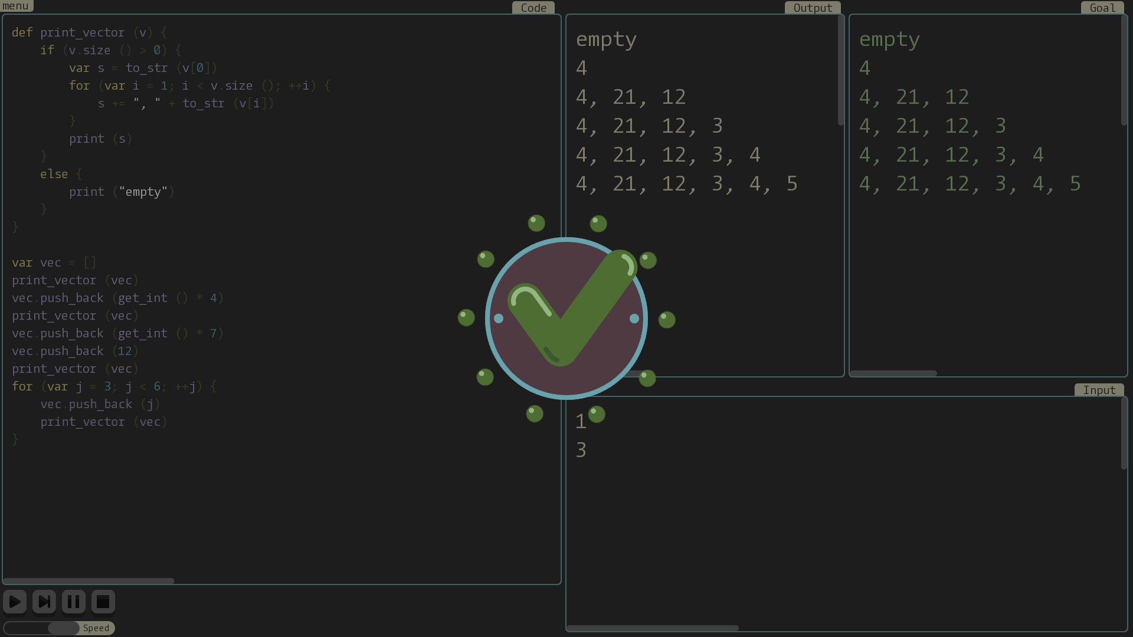Click the input value 3

coord(581,450)
